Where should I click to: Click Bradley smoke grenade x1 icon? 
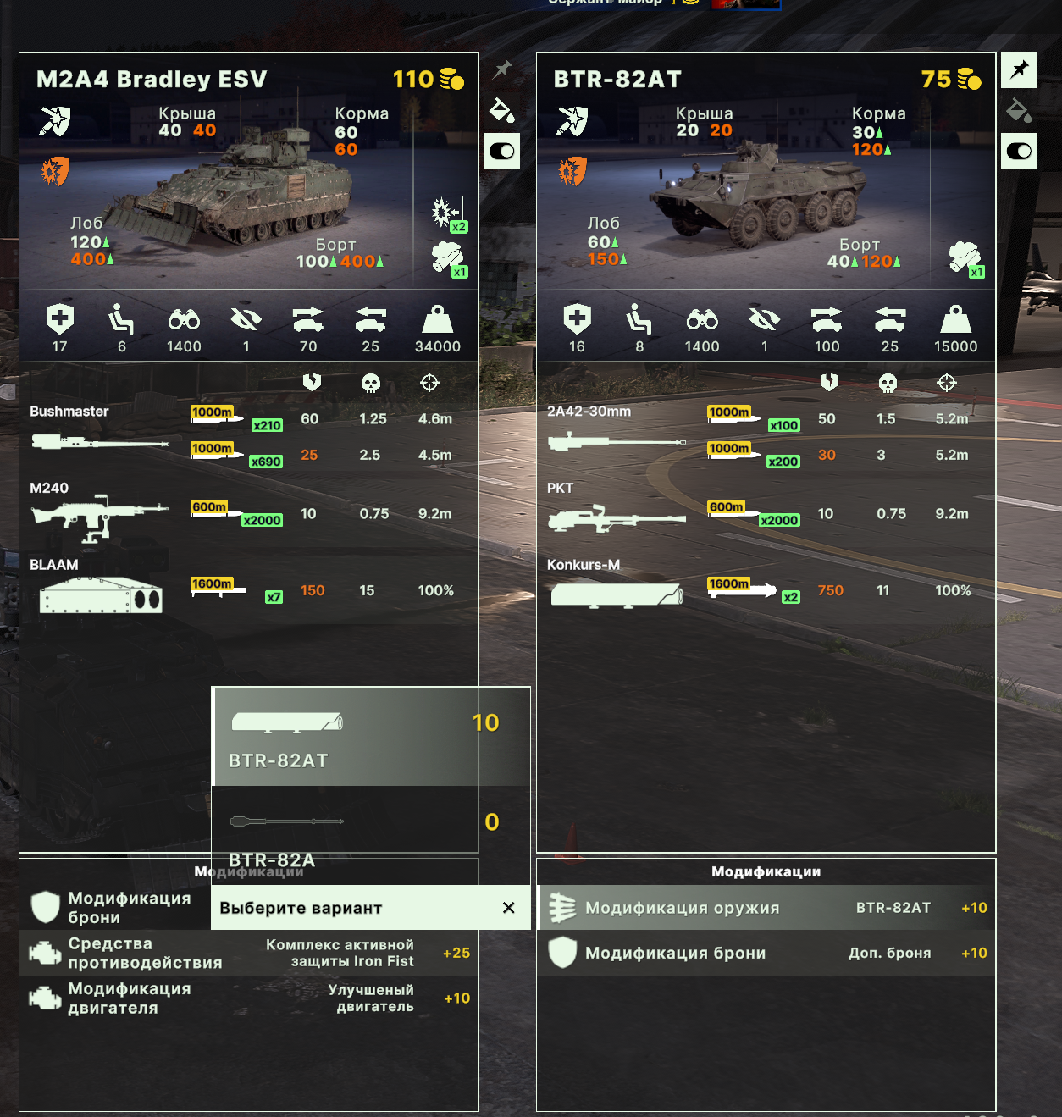tap(449, 258)
